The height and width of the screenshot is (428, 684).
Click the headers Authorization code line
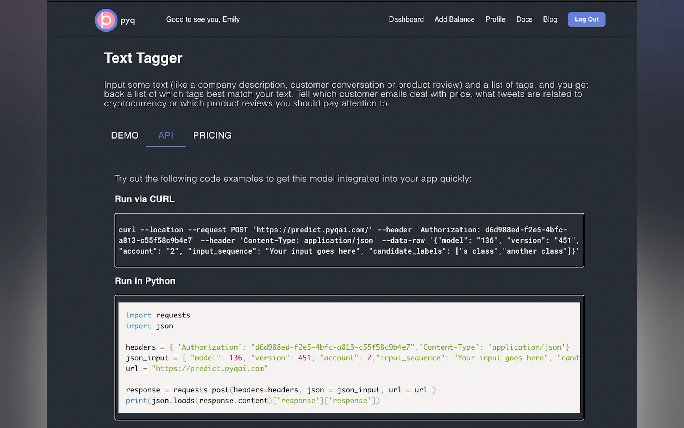(x=347, y=347)
